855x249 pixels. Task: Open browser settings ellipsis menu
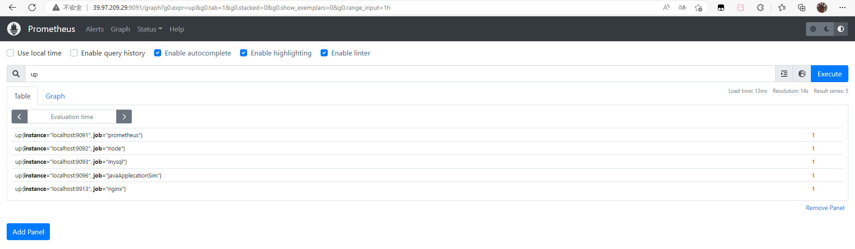pyautogui.click(x=842, y=8)
